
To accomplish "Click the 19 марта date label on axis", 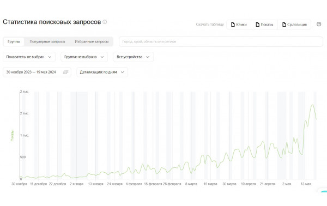I will pyautogui.click(x=210, y=184).
